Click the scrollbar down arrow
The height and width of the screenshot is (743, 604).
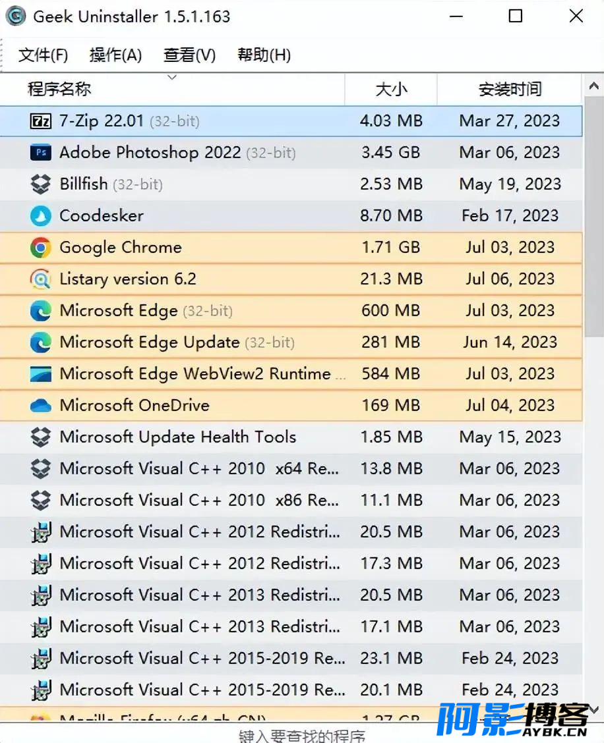(593, 709)
